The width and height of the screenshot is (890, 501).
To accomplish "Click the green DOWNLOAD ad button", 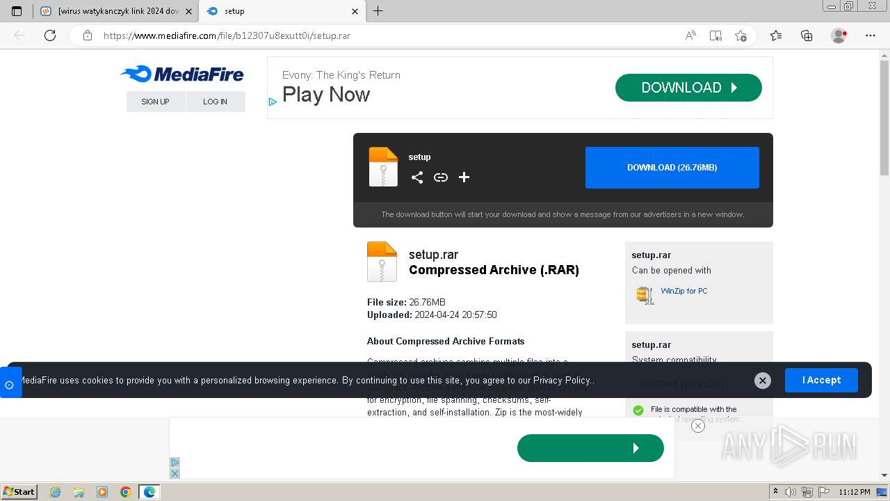I will pos(688,88).
